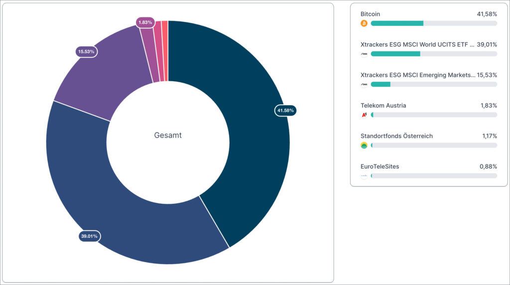The width and height of the screenshot is (510, 285).
Task: Select the Telekom Austria legend label
Action: 383,106
